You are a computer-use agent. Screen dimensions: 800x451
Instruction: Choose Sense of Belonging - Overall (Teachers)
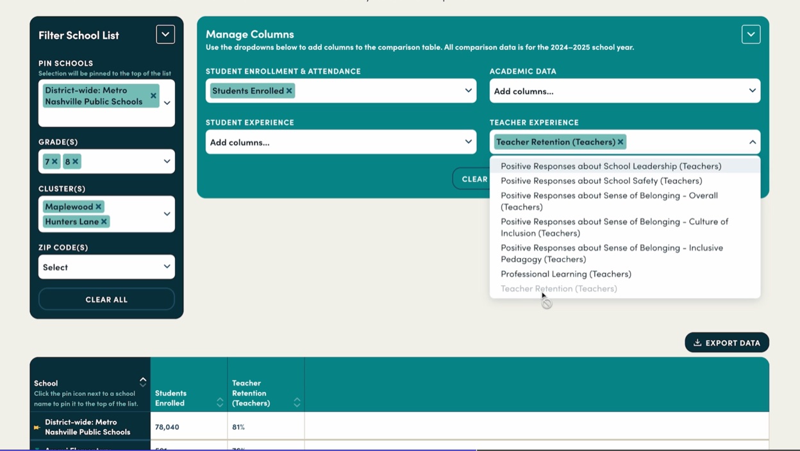coord(625,201)
